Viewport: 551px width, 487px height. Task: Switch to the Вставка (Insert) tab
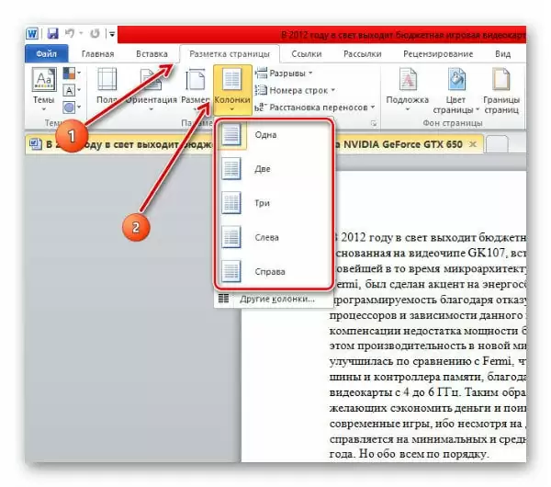[152, 54]
